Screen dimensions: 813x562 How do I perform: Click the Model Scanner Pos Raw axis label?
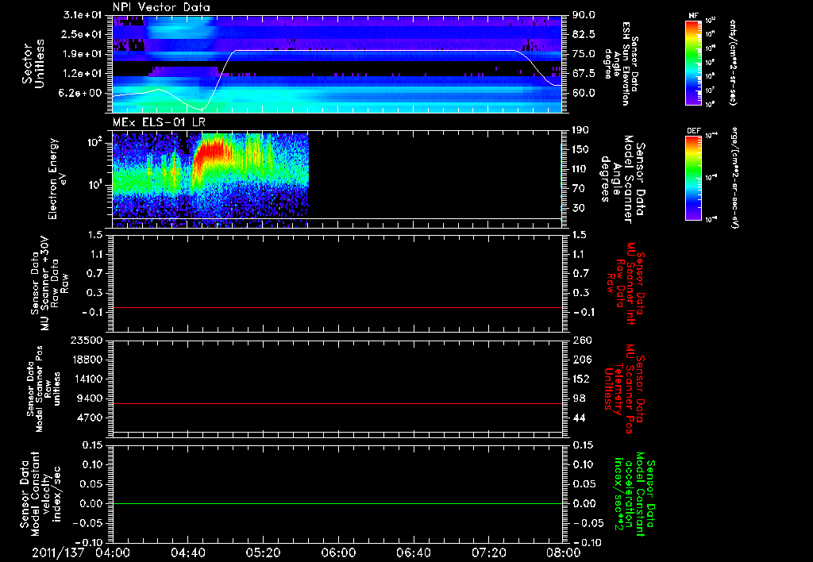tap(44, 389)
